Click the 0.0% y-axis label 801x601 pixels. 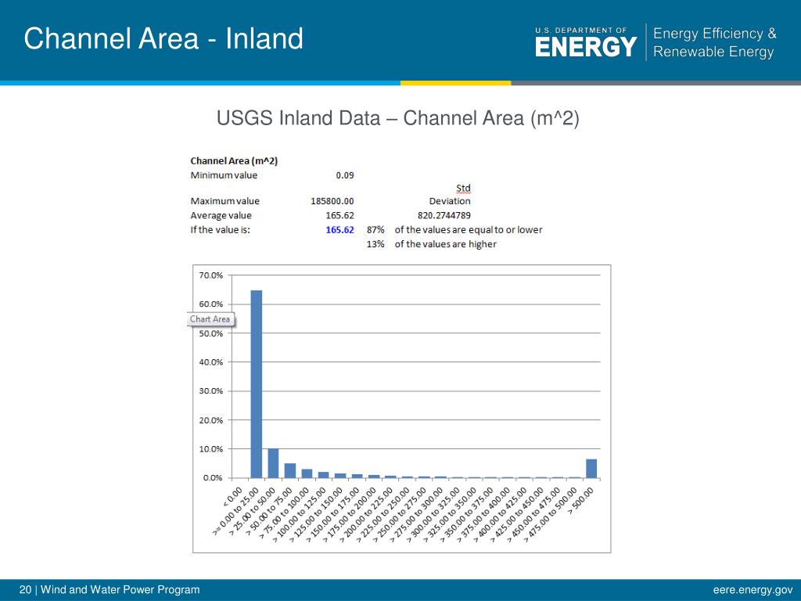(213, 478)
